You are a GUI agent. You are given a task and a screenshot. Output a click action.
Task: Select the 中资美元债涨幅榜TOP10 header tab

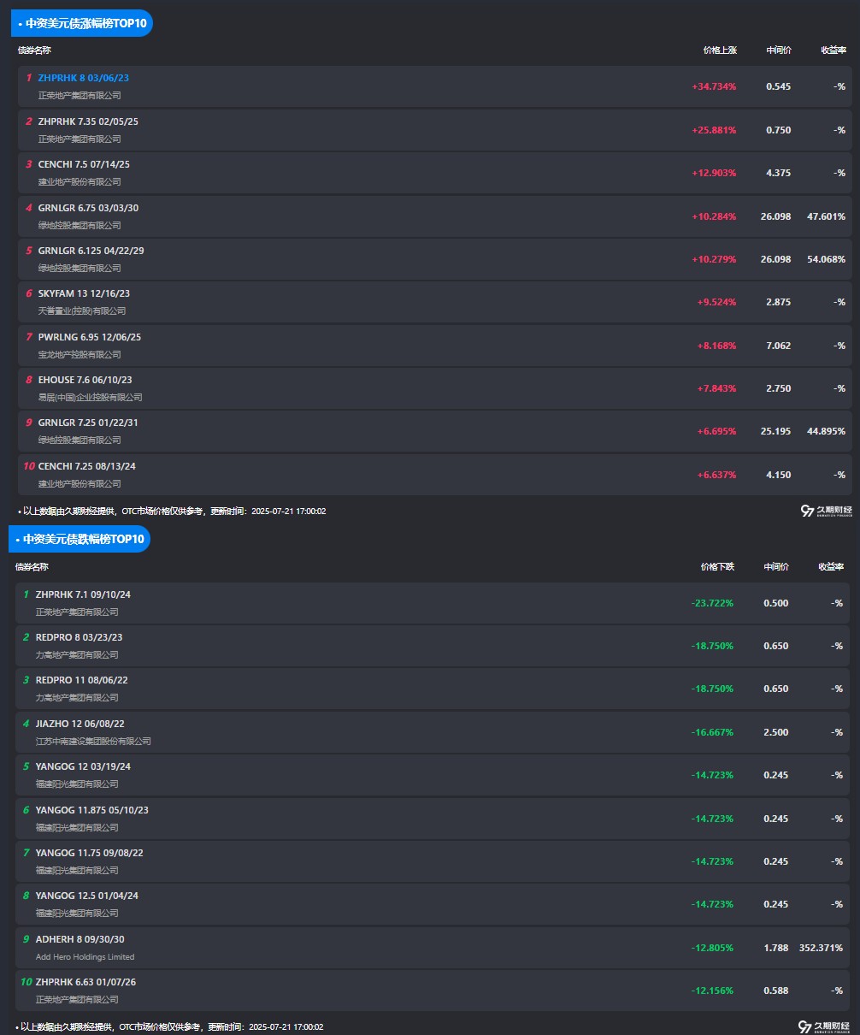point(82,23)
